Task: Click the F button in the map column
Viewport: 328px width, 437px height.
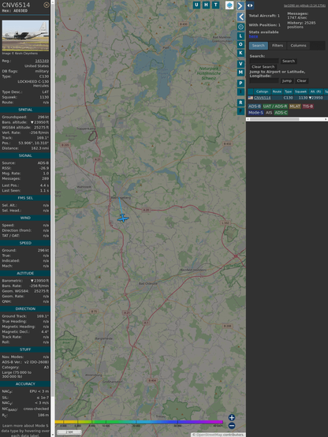Action: click(x=240, y=111)
